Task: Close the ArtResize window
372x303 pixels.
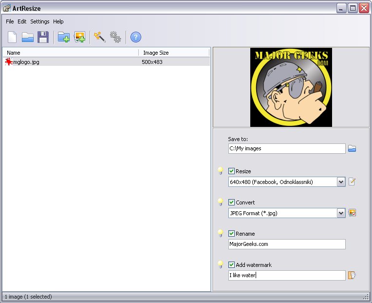Action: [364, 8]
